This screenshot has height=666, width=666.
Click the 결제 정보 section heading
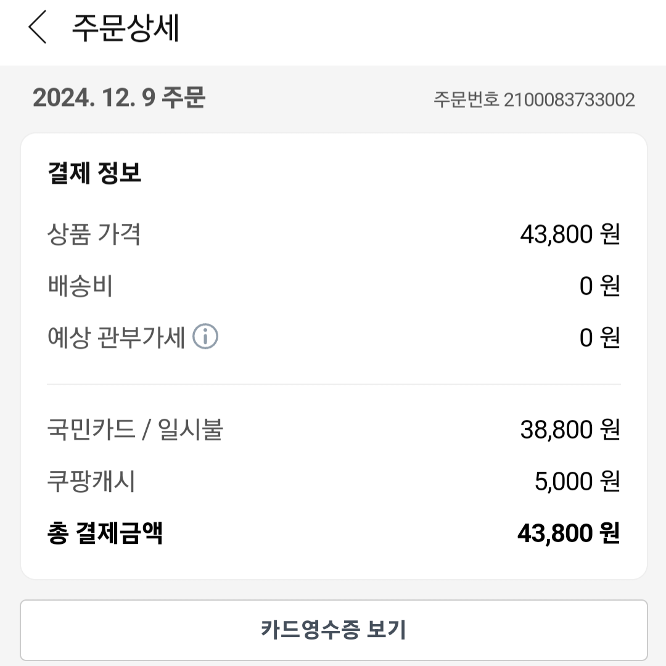tap(94, 173)
